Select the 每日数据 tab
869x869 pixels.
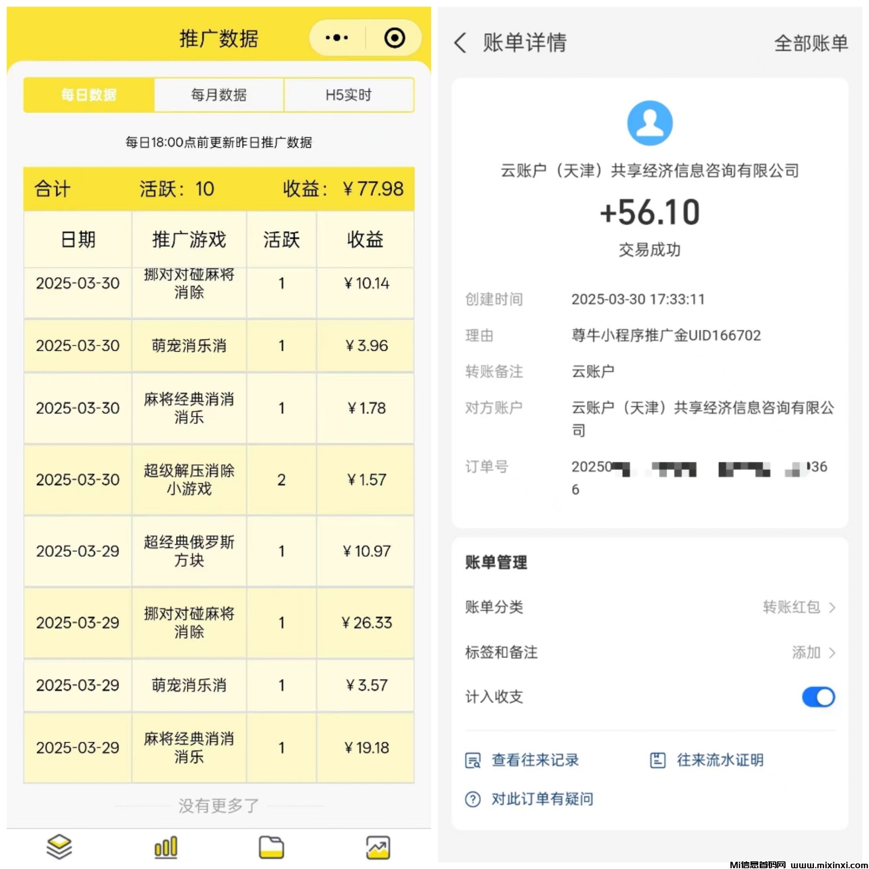pos(89,95)
